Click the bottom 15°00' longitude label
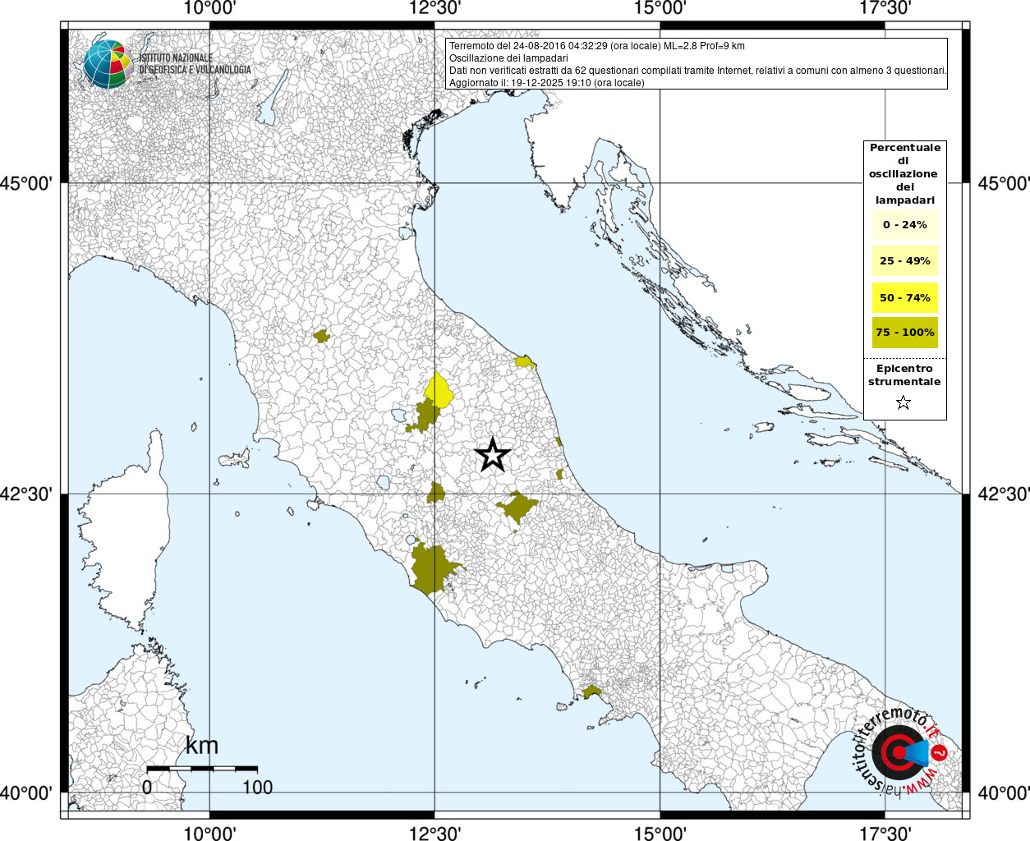 tap(660, 833)
